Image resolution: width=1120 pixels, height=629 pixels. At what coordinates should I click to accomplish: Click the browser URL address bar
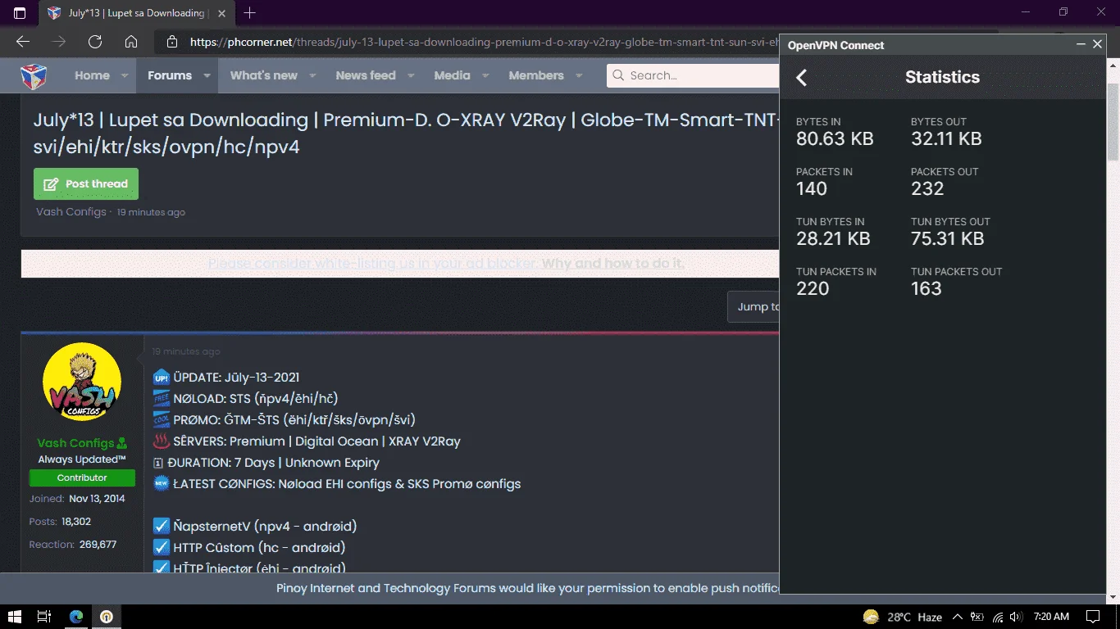484,42
